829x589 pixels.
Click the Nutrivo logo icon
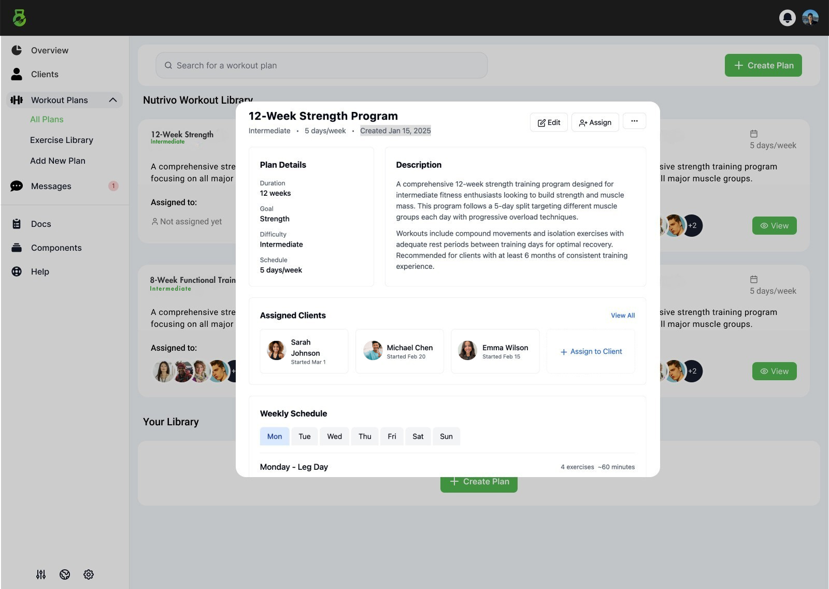tap(19, 18)
